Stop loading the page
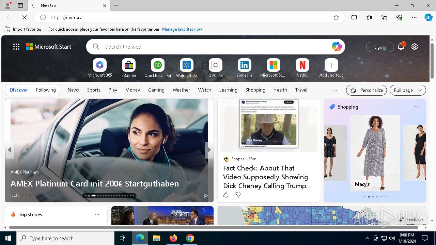Image resolution: width=436 pixels, height=245 pixels. click(x=25, y=17)
